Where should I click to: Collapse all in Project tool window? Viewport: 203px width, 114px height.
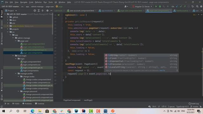43,10
